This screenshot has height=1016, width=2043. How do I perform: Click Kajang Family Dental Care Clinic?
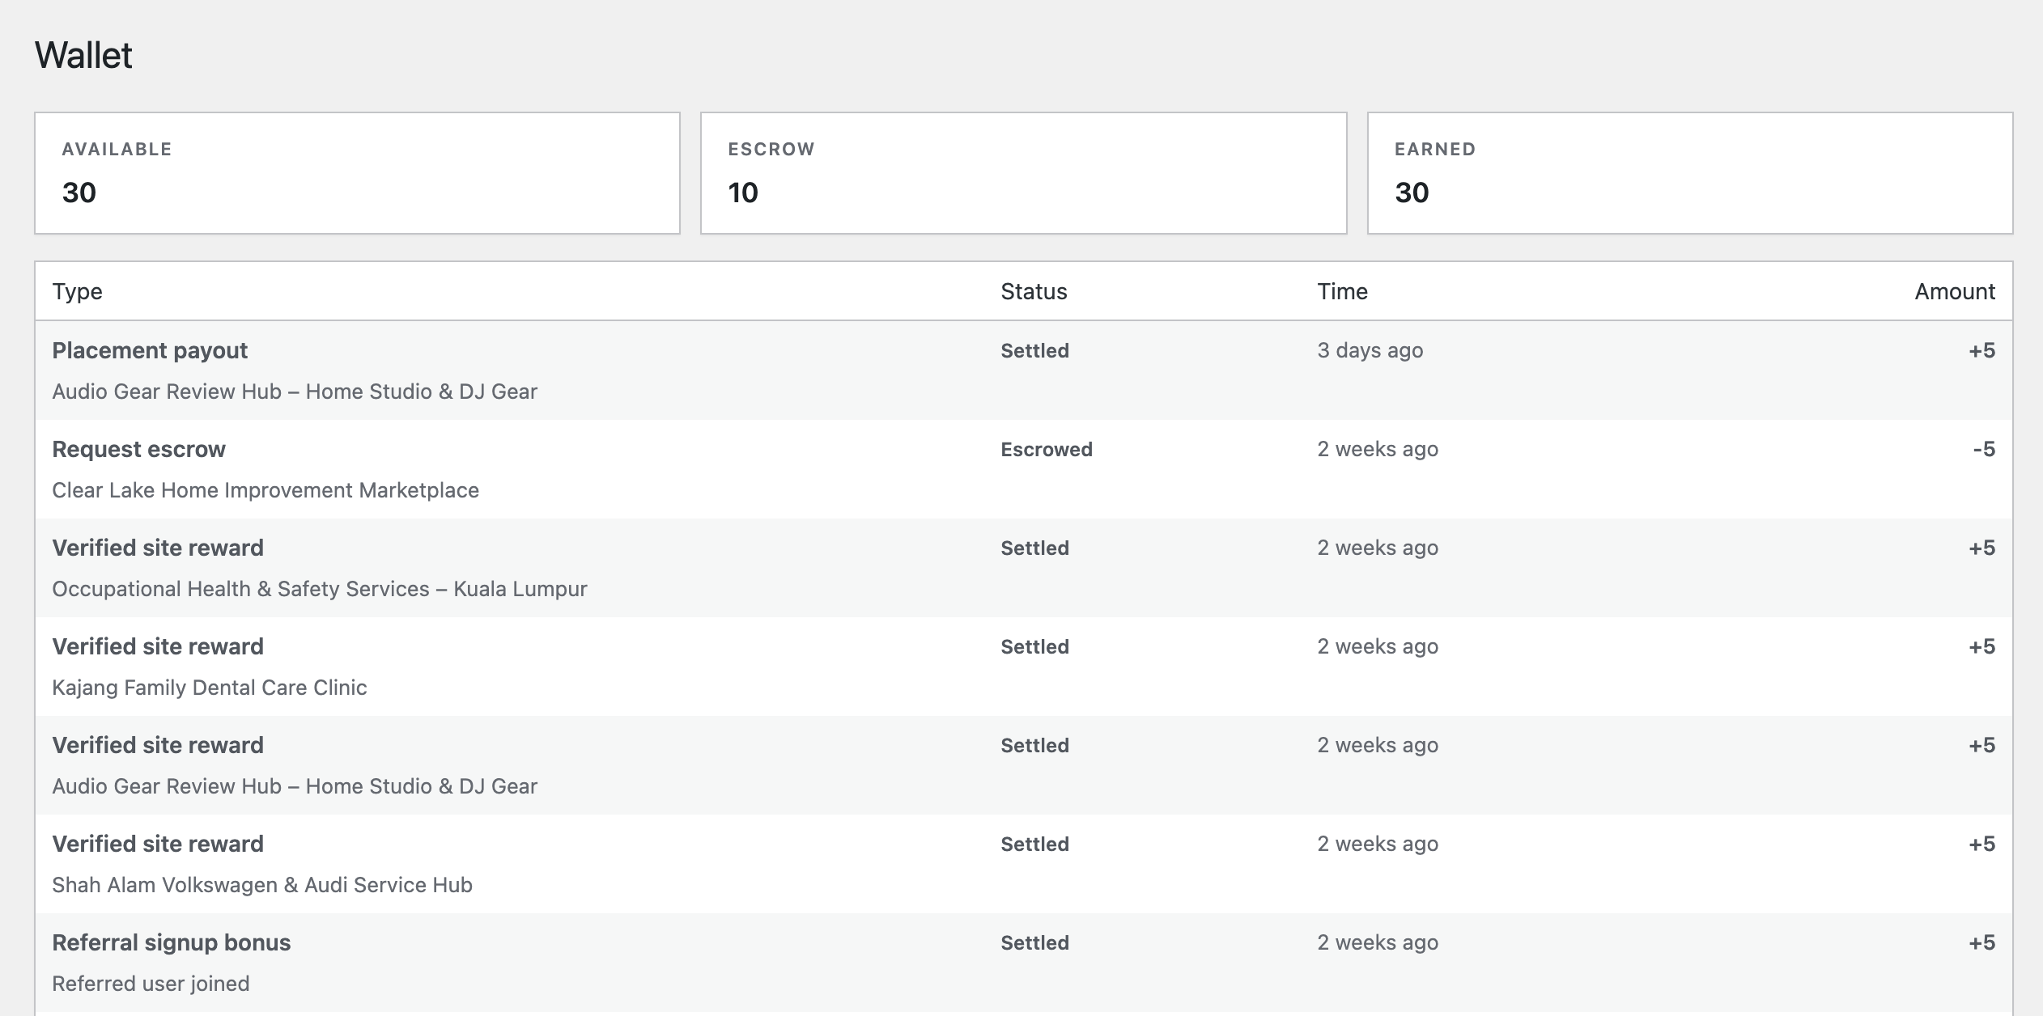pyautogui.click(x=210, y=688)
